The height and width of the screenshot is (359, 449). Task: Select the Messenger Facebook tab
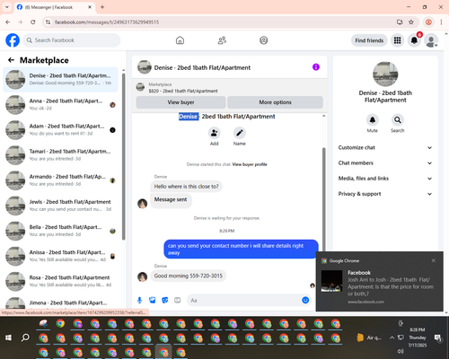pyautogui.click(x=54, y=7)
